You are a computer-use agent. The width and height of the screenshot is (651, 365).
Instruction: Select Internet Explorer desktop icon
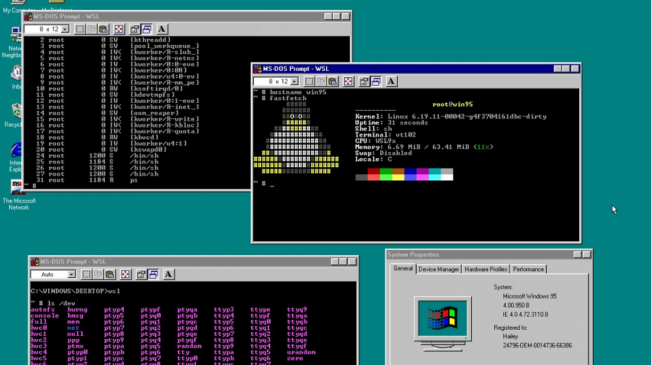pyautogui.click(x=16, y=157)
